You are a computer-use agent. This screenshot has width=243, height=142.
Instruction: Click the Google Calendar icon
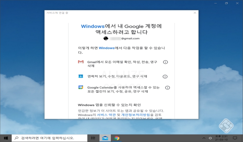tap(81, 87)
